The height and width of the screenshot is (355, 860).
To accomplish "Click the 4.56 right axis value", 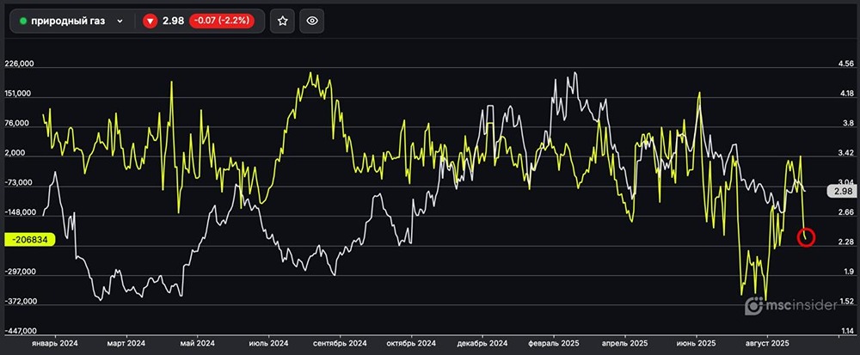I will (x=846, y=64).
